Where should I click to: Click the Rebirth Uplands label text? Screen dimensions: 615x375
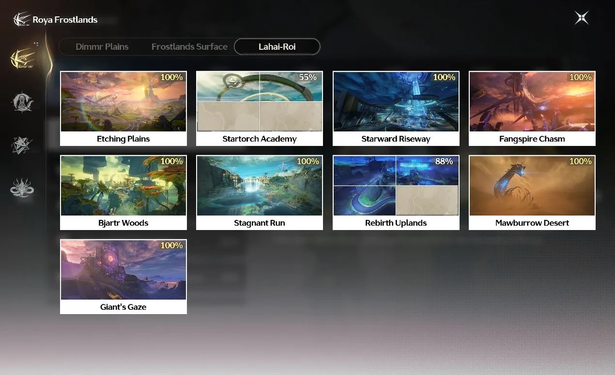pyautogui.click(x=396, y=223)
